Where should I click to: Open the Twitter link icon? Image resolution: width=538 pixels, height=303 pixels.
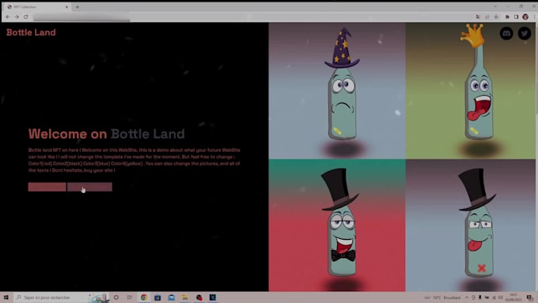point(525,33)
